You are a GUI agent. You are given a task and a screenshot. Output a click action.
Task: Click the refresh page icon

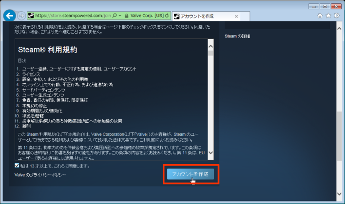click(x=167, y=16)
